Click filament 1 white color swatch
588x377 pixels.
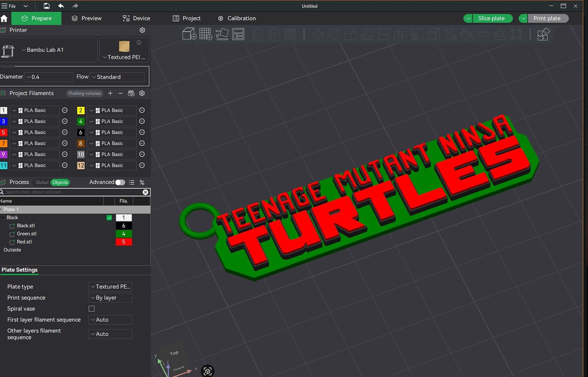pos(4,110)
